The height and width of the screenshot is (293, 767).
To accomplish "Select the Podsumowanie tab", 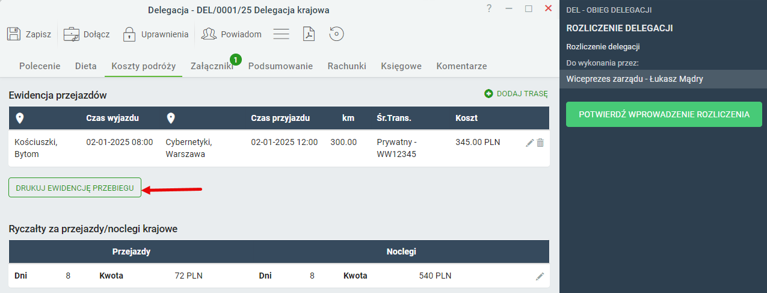I will point(280,66).
